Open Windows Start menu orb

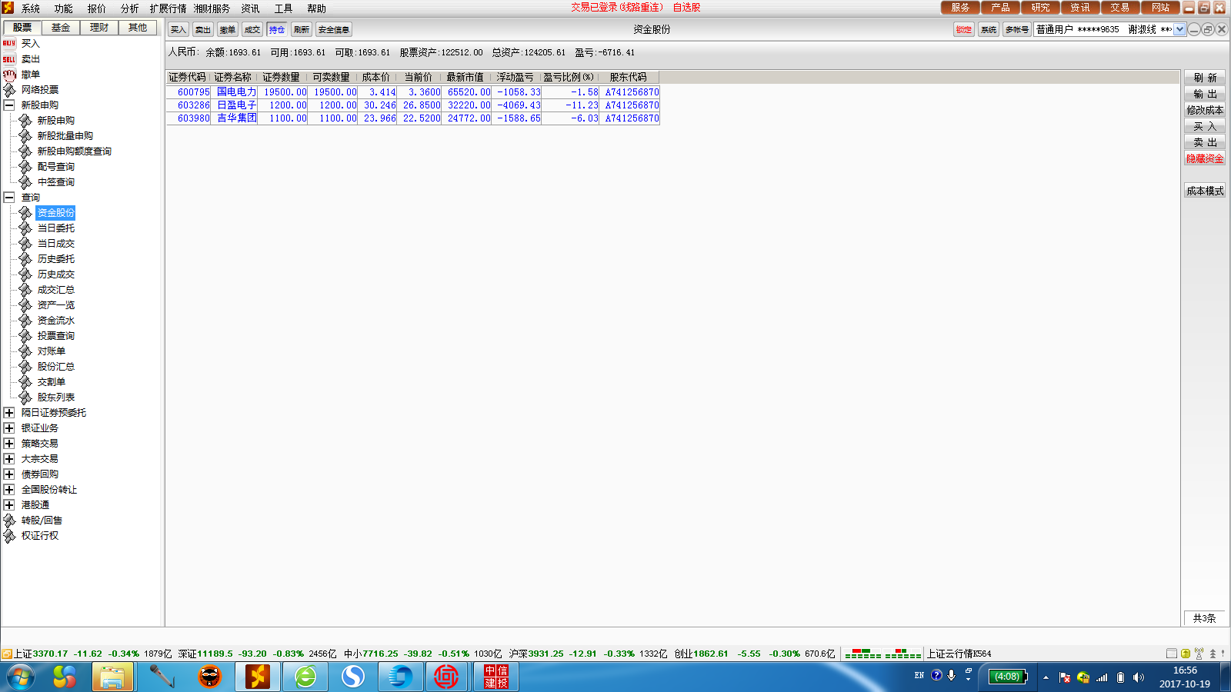21,677
